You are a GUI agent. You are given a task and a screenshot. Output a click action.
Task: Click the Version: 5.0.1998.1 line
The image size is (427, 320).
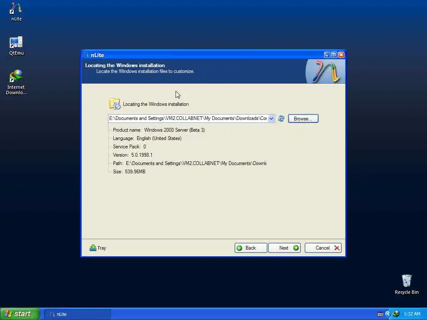coord(133,155)
